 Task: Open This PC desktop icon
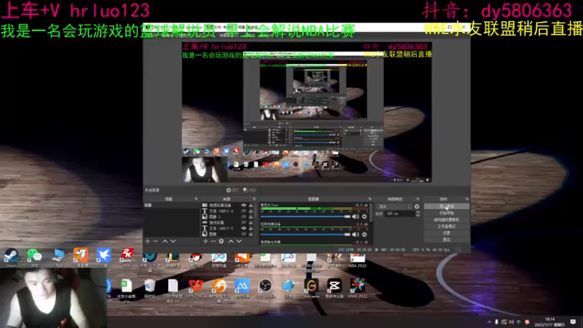(58, 257)
